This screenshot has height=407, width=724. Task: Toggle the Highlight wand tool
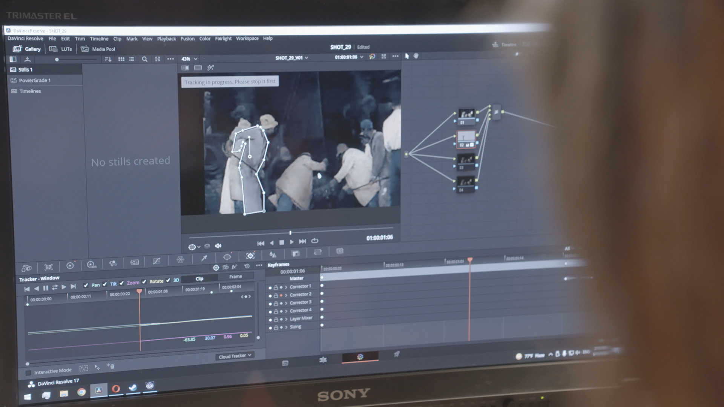point(210,67)
